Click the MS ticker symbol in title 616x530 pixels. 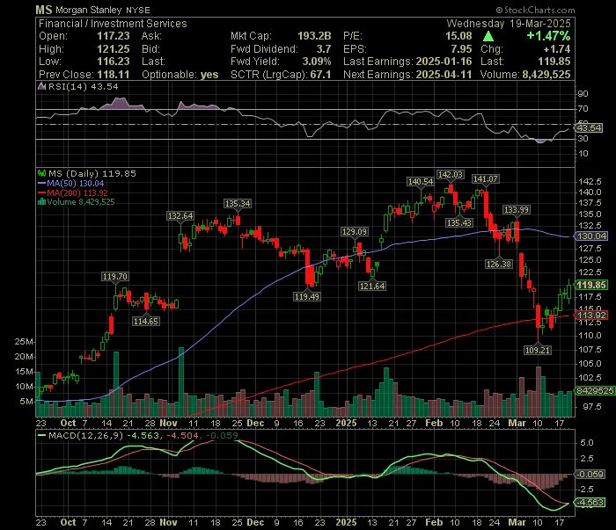pos(44,10)
